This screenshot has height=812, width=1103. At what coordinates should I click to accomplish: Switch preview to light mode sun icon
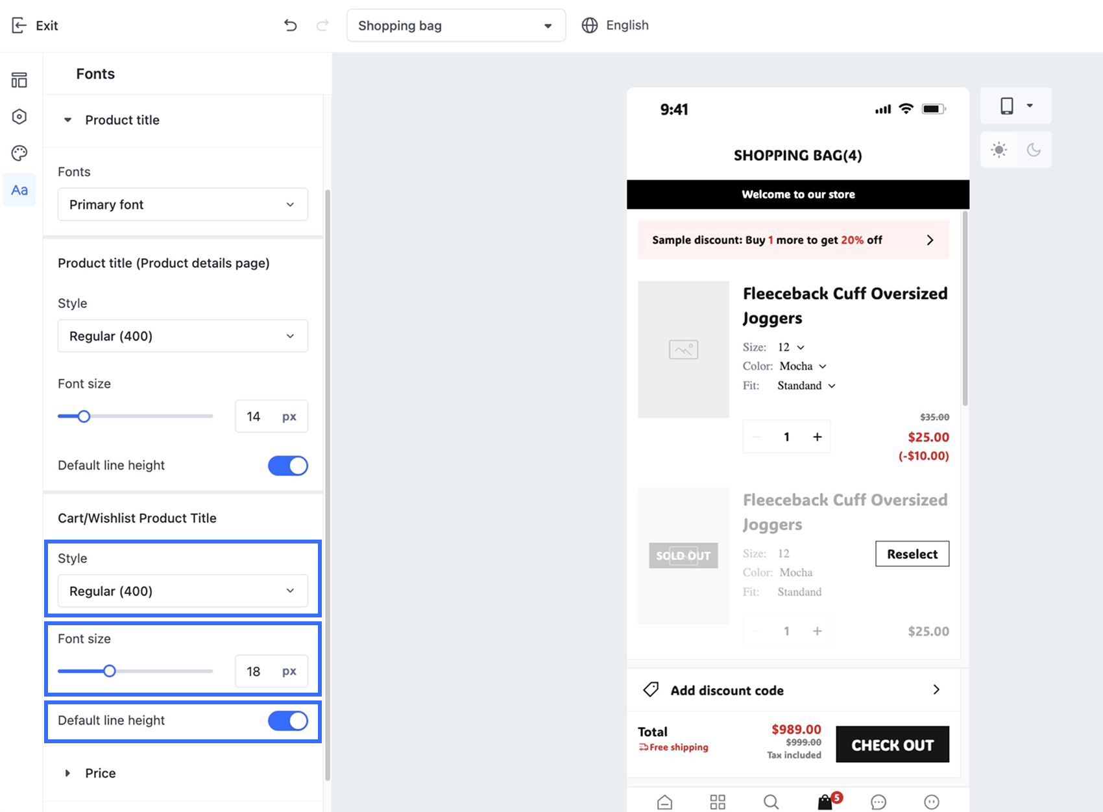tap(999, 150)
